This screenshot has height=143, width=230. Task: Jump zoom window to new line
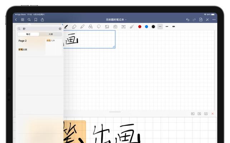click(x=206, y=114)
